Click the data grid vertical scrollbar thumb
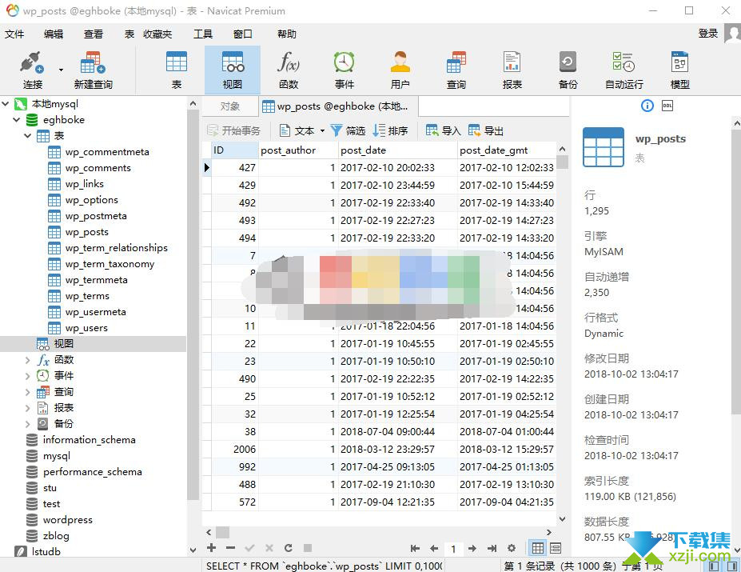Viewport: 741px width, 572px height. 563,162
